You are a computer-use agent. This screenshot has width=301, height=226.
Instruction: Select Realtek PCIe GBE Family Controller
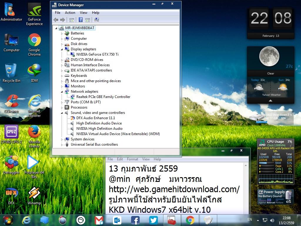[x=103, y=97]
